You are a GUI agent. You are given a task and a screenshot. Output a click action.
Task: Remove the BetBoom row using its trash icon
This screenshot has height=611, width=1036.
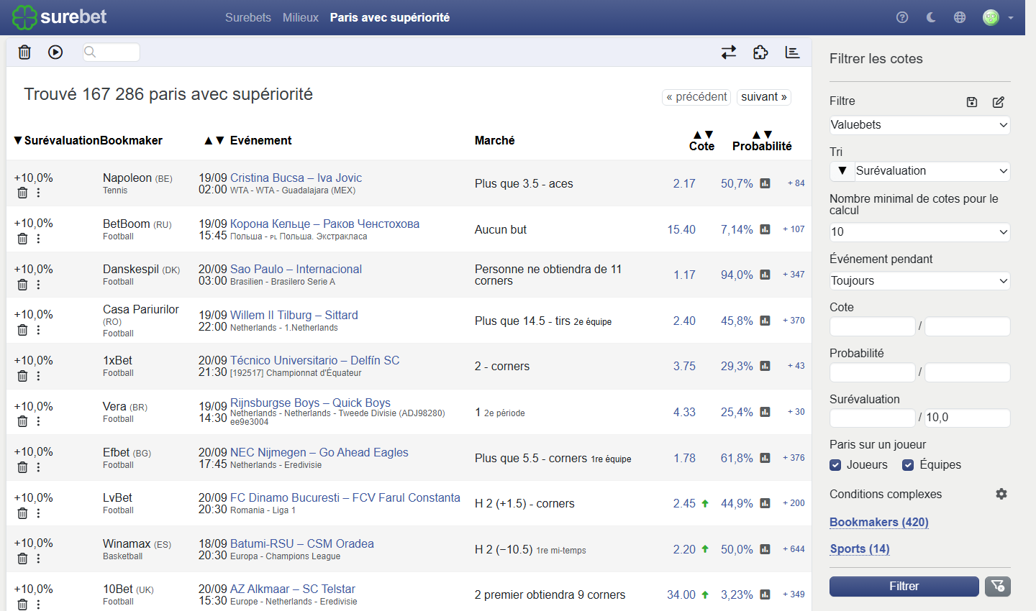coord(22,239)
